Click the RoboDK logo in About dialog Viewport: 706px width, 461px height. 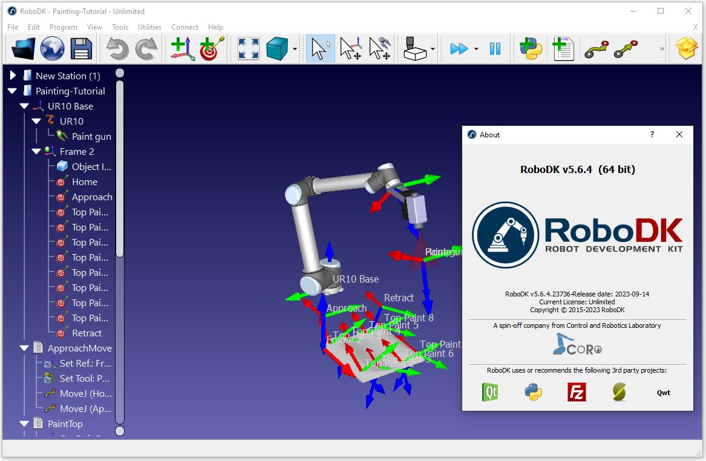[577, 235]
